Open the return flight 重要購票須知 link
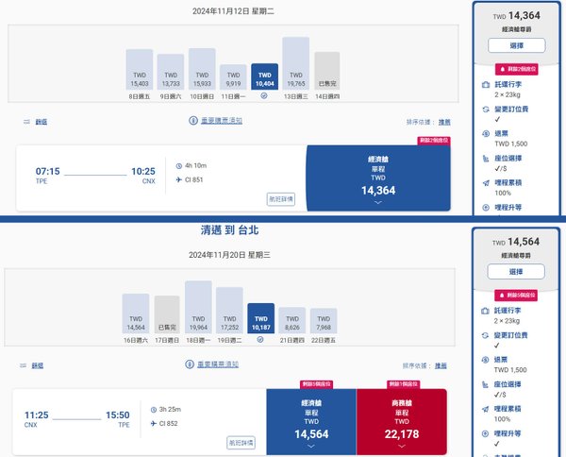This screenshot has height=457, width=566. (x=218, y=364)
